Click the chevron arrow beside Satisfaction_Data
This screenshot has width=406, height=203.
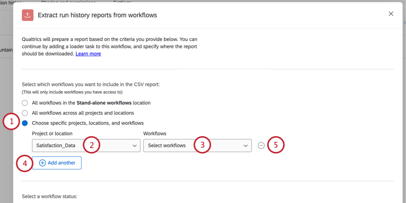(134, 146)
